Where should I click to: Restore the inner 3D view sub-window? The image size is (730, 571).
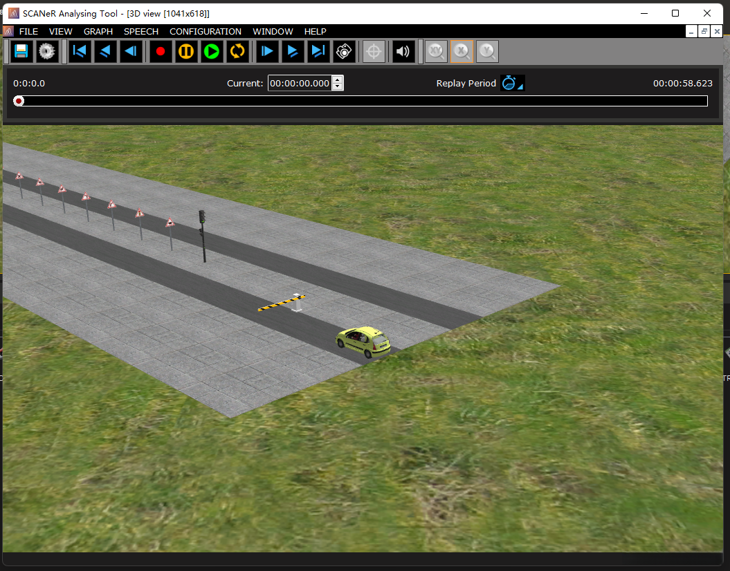click(704, 32)
